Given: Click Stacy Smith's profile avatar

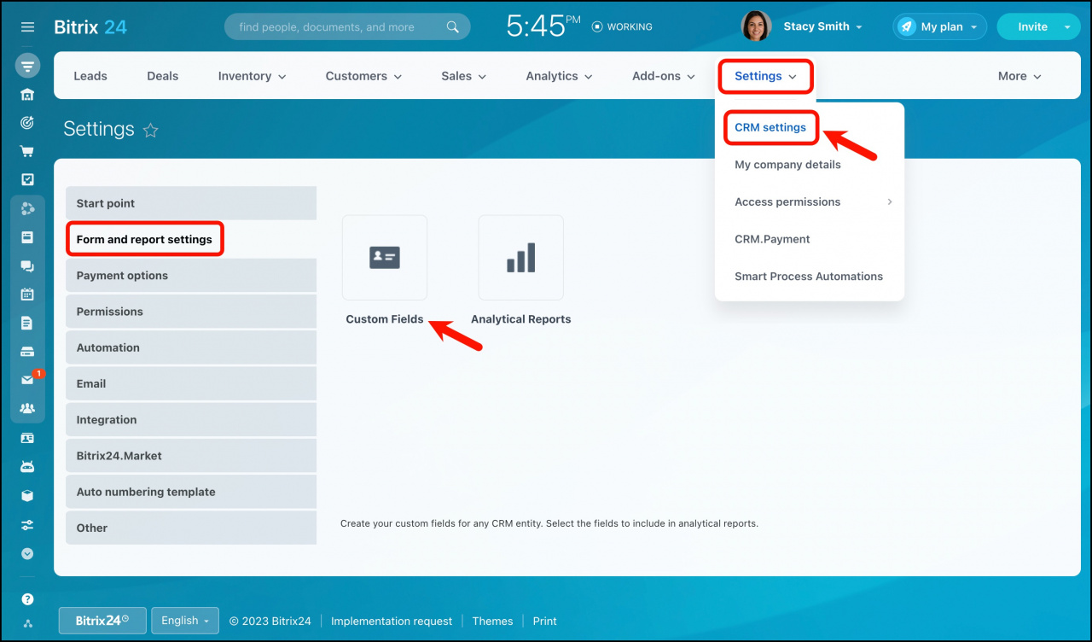Looking at the screenshot, I should (x=757, y=26).
